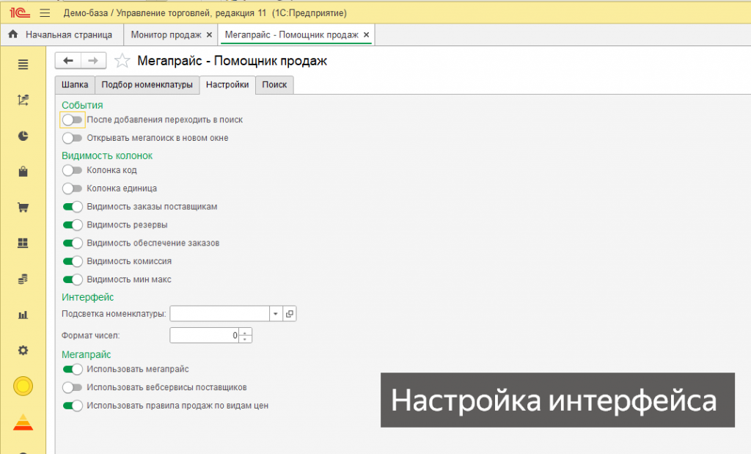Click into the Подсветка номенклатуры input field
This screenshot has width=751, height=454.
pyautogui.click(x=219, y=314)
